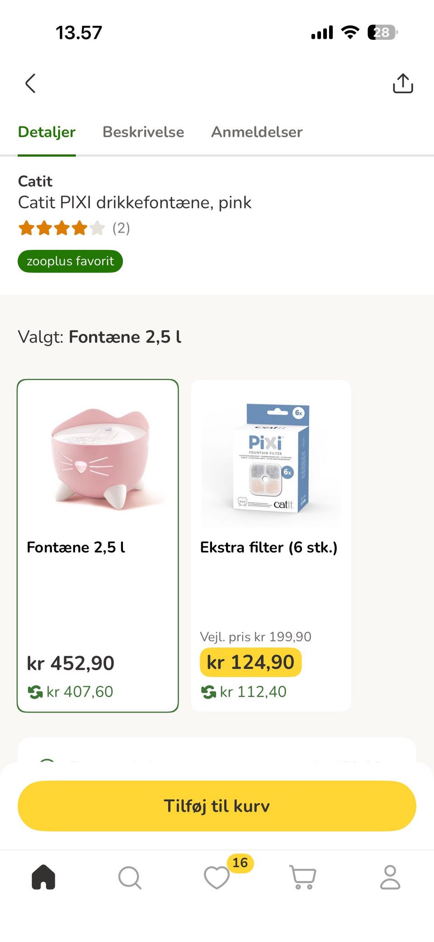434x942 pixels.
Task: Tap the Catit brand name link
Action: coord(35,181)
